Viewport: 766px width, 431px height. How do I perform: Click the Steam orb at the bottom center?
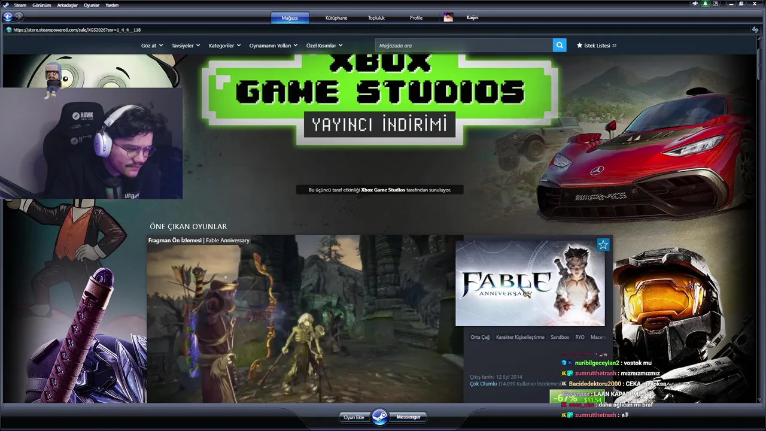point(380,417)
